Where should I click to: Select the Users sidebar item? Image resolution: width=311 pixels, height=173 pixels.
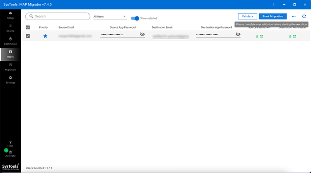click(10, 54)
